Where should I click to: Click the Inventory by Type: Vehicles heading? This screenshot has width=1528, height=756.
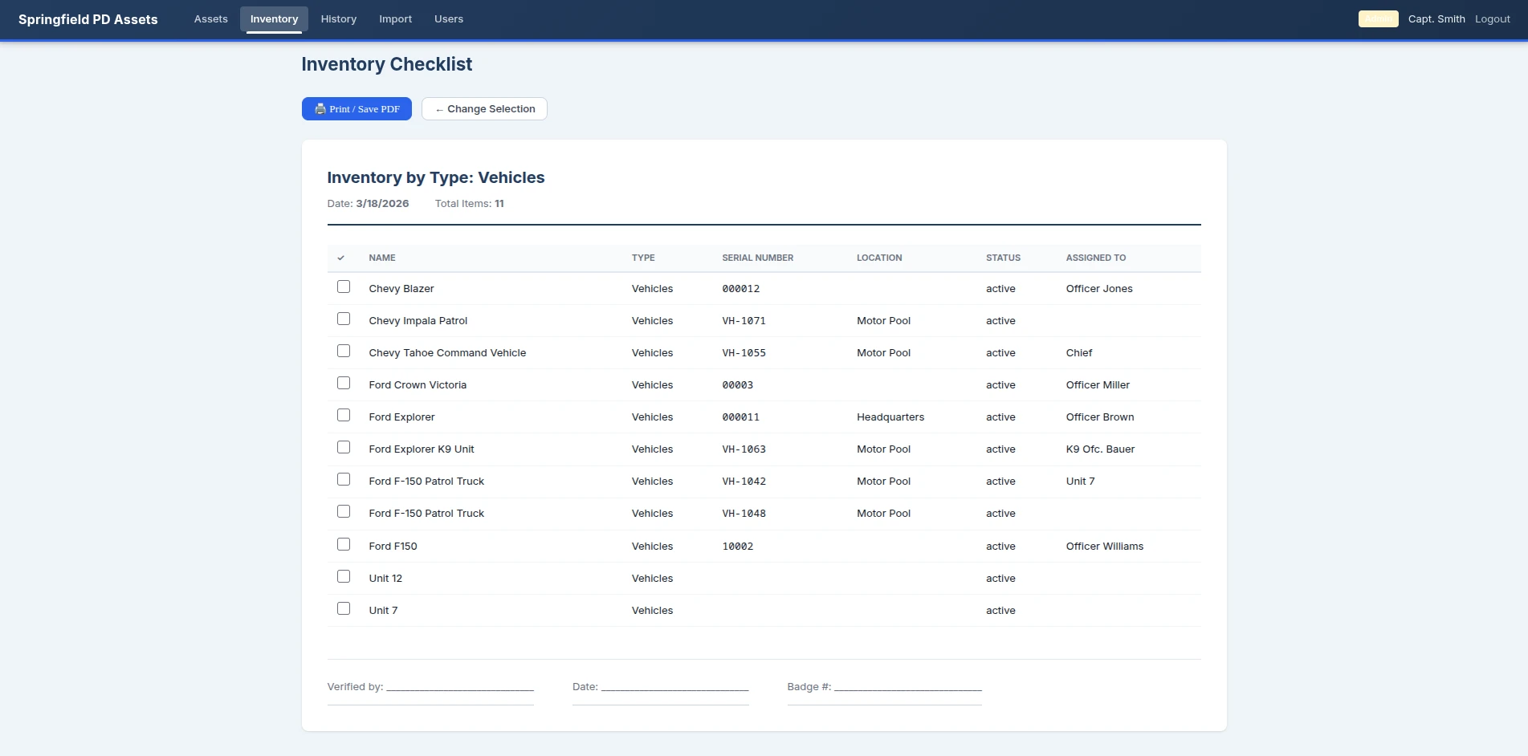pos(436,177)
